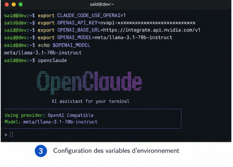The width and height of the screenshot is (233, 167).
Task: Click the OPENAI_API_KEY=nvapi-xxxx export line
Action: [100, 23]
